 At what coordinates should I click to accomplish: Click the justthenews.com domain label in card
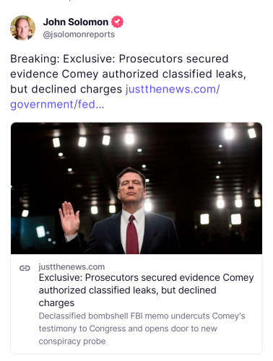point(71,267)
